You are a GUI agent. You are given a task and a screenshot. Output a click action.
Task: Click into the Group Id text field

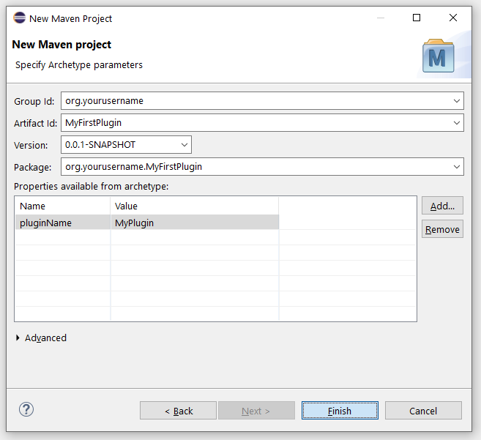tap(256, 101)
